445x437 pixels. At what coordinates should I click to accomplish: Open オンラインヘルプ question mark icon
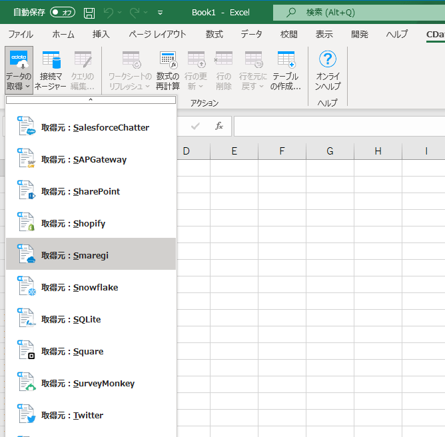(x=328, y=59)
